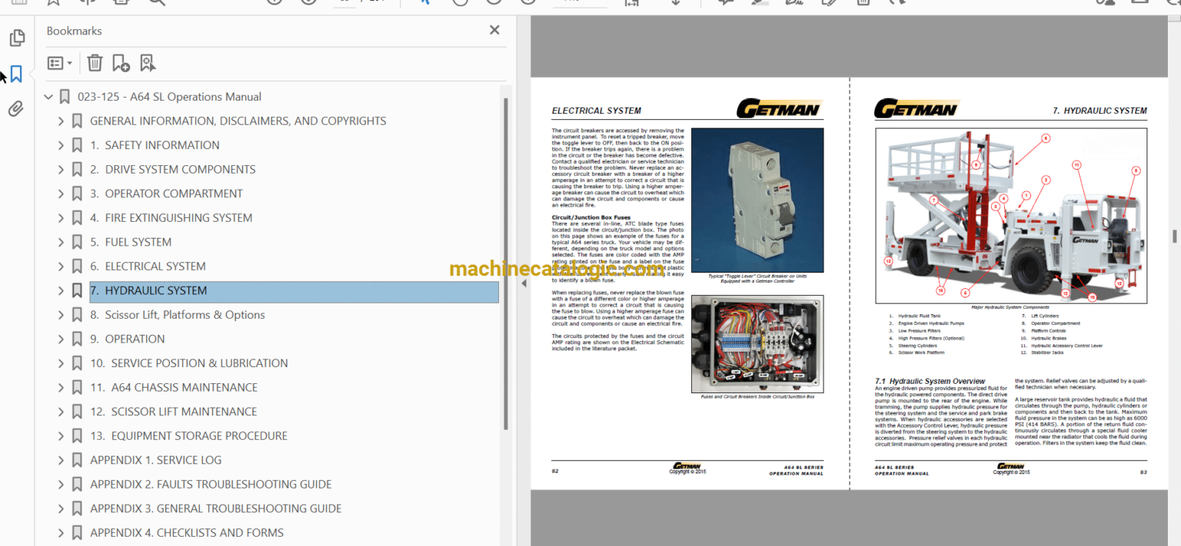The width and height of the screenshot is (1181, 546).
Task: Expand the 3. OPERATOR COMPARTMENT bookmark
Action: click(62, 194)
